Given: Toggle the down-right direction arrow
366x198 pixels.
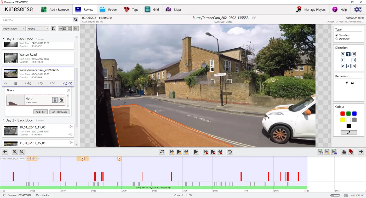Looking at the screenshot, I should (x=353, y=66).
